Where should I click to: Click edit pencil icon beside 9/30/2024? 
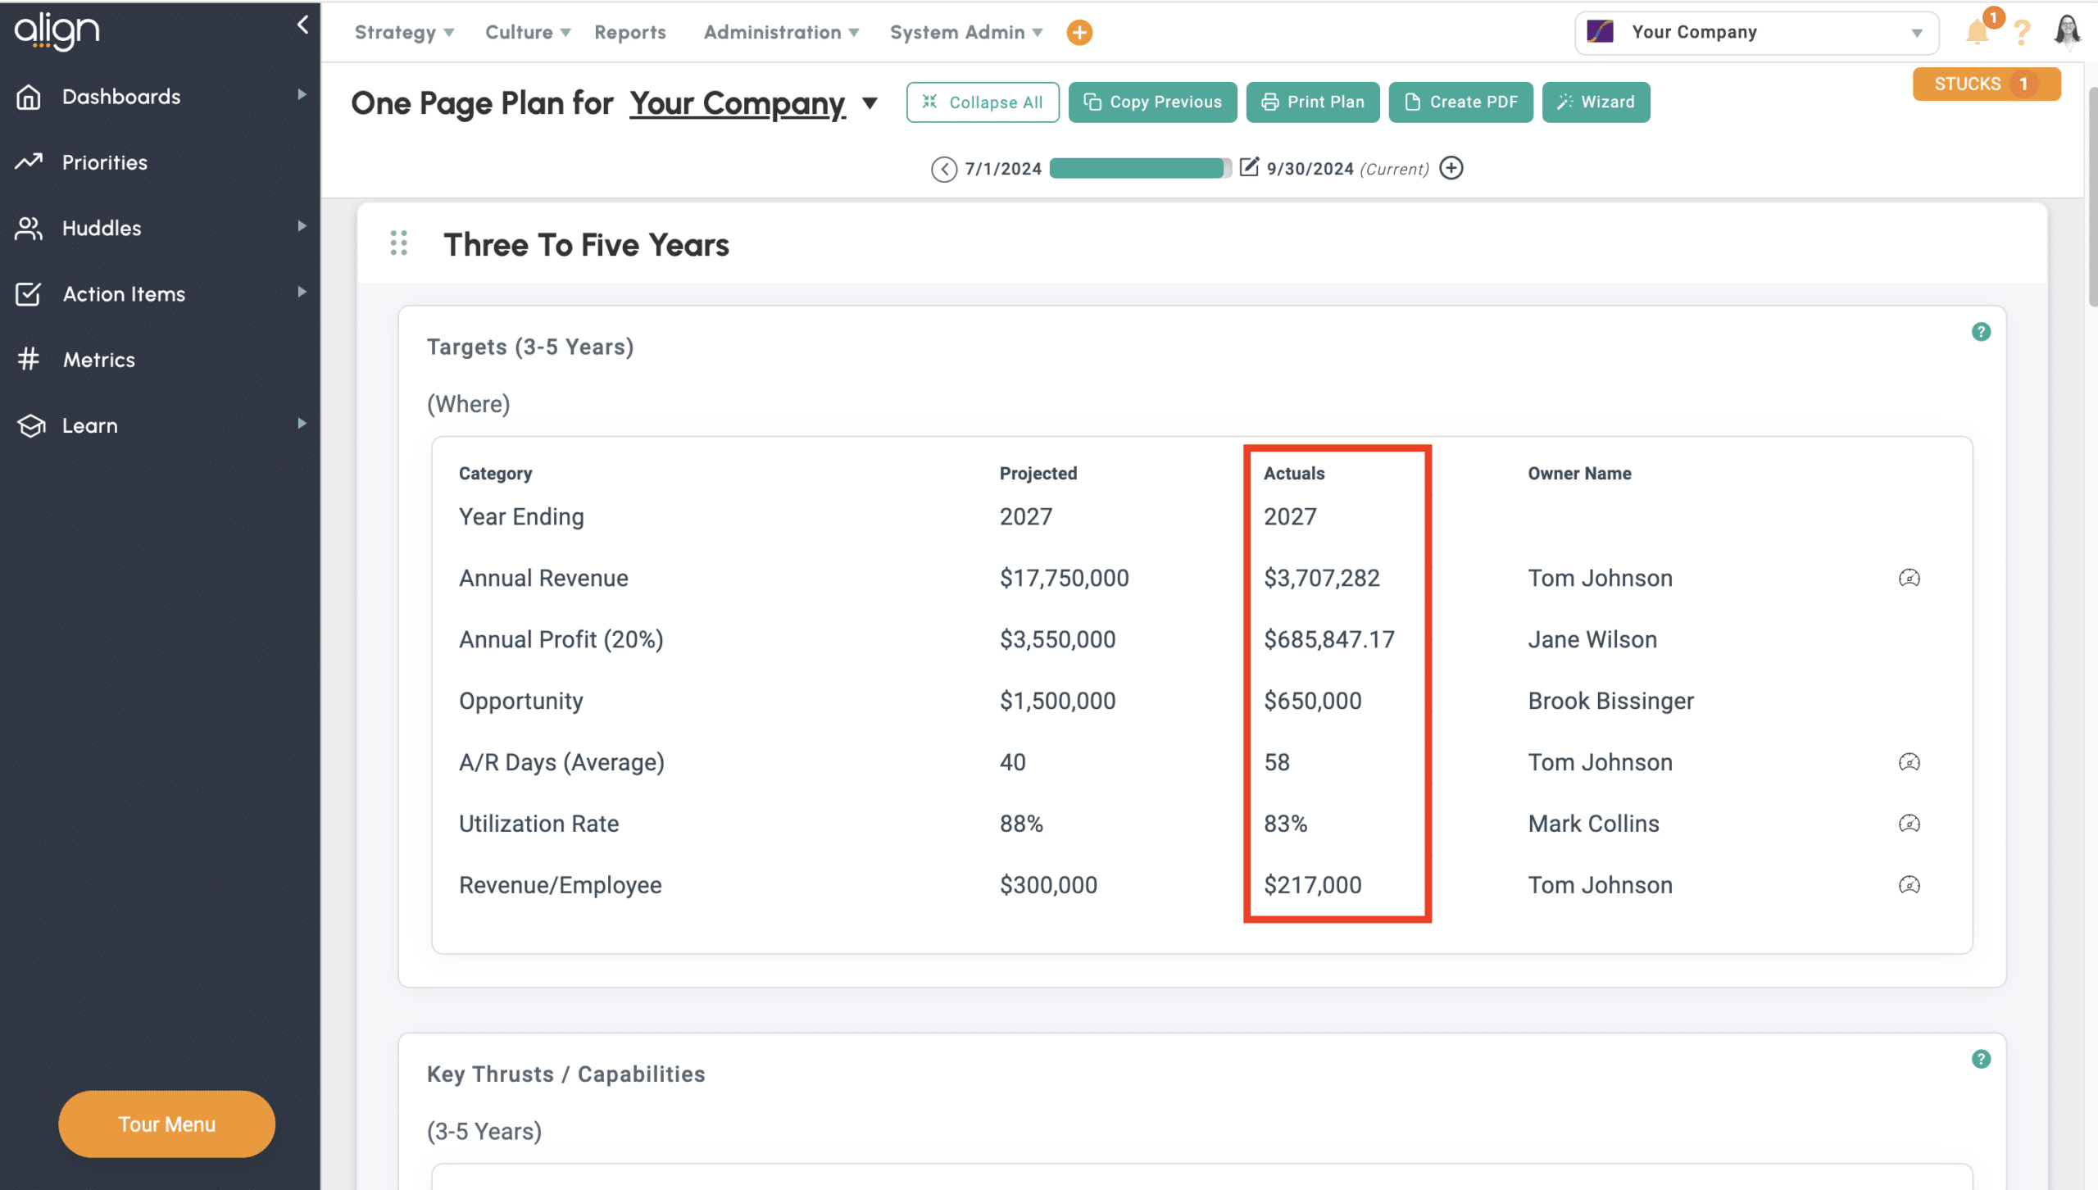[x=1248, y=168]
